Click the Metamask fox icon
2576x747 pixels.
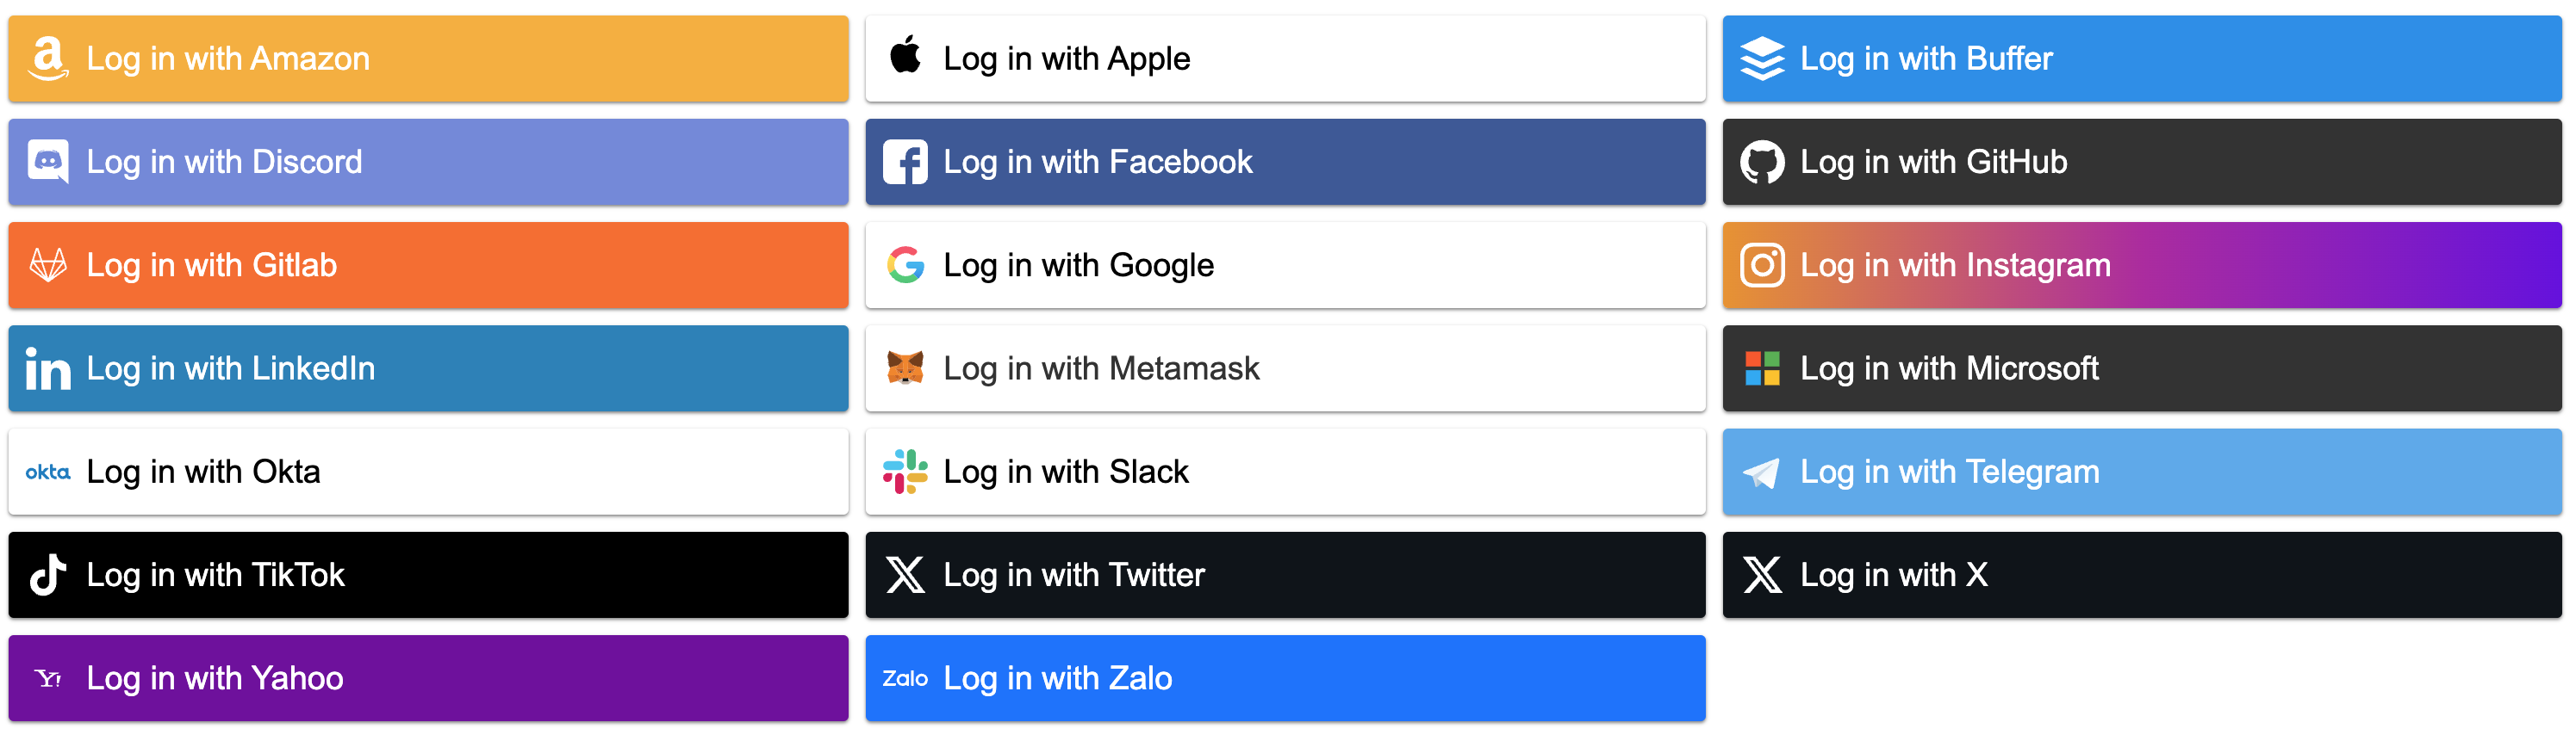pos(905,368)
